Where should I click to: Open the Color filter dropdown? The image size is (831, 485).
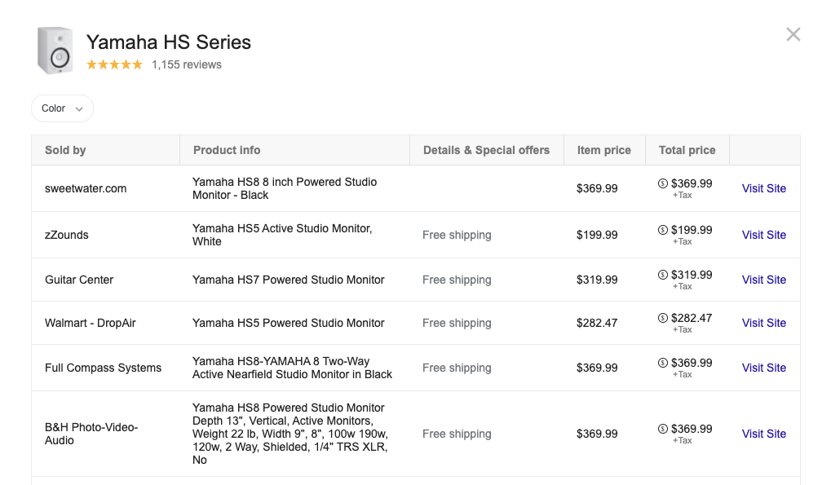tap(62, 108)
